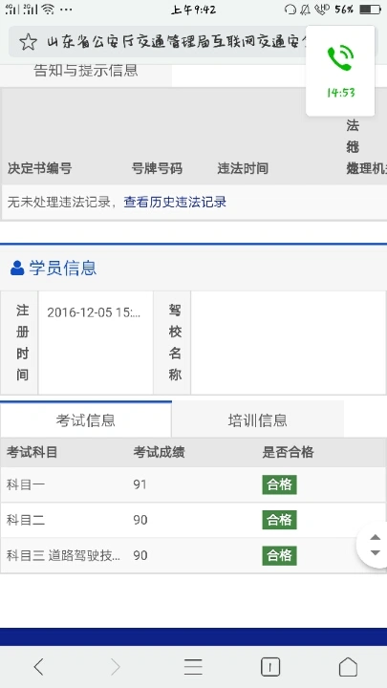The height and width of the screenshot is (688, 387).
Task: Open the browser hamburger menu
Action: click(x=193, y=667)
